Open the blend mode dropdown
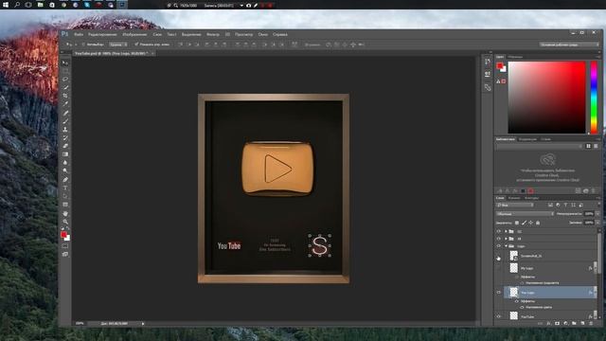The width and height of the screenshot is (606, 341). pos(525,214)
